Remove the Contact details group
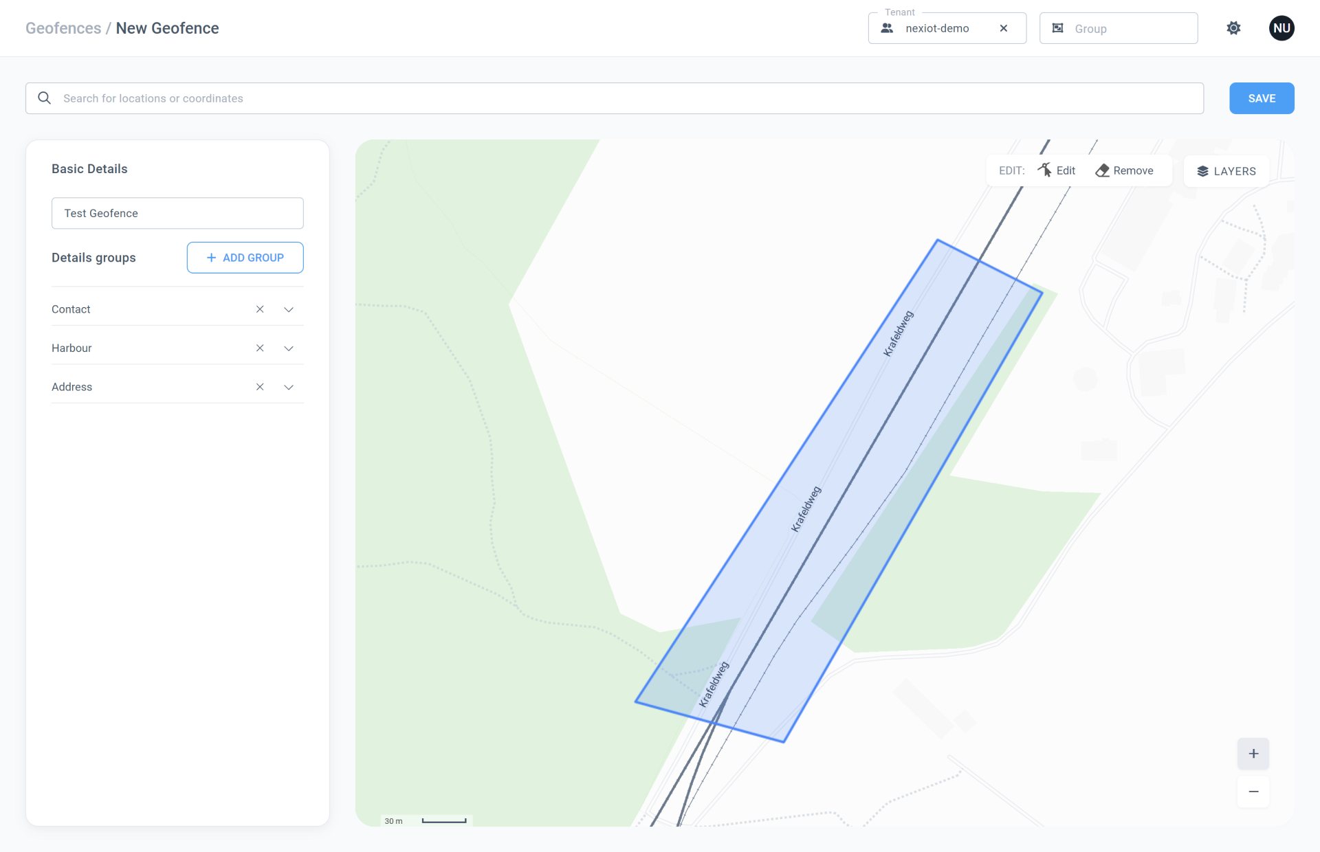This screenshot has height=852, width=1320. [260, 309]
